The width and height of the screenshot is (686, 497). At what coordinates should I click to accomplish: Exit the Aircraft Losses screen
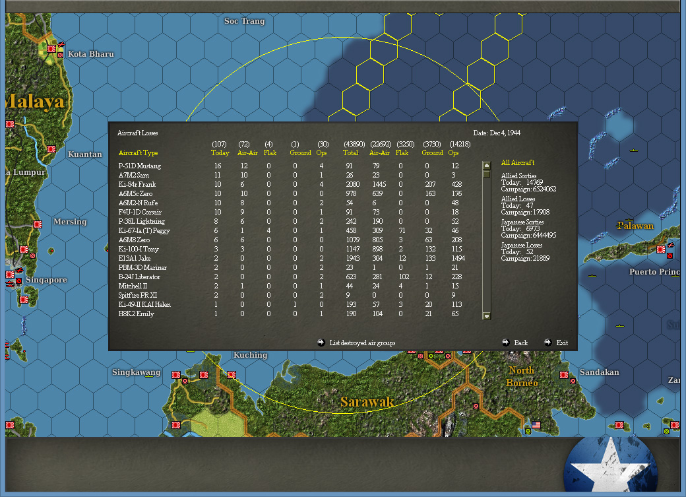click(562, 343)
